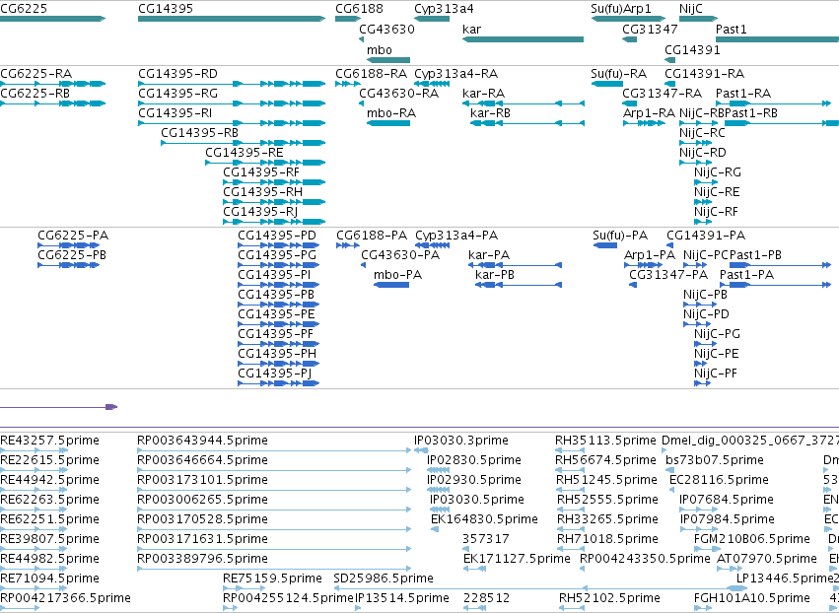The image size is (839, 613).
Task: Open protein label CG31347-PA
Action: [x=668, y=275]
